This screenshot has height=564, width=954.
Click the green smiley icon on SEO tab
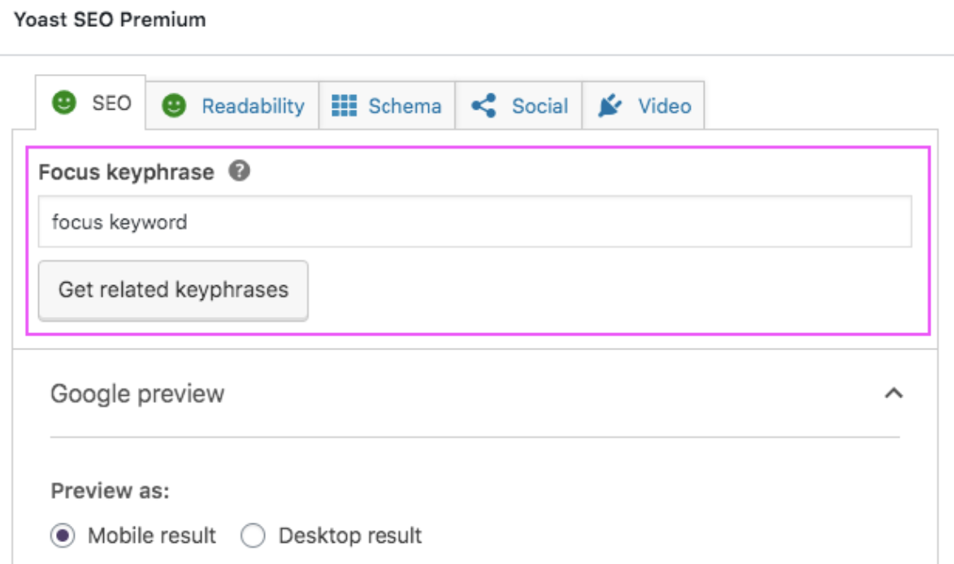click(x=63, y=103)
